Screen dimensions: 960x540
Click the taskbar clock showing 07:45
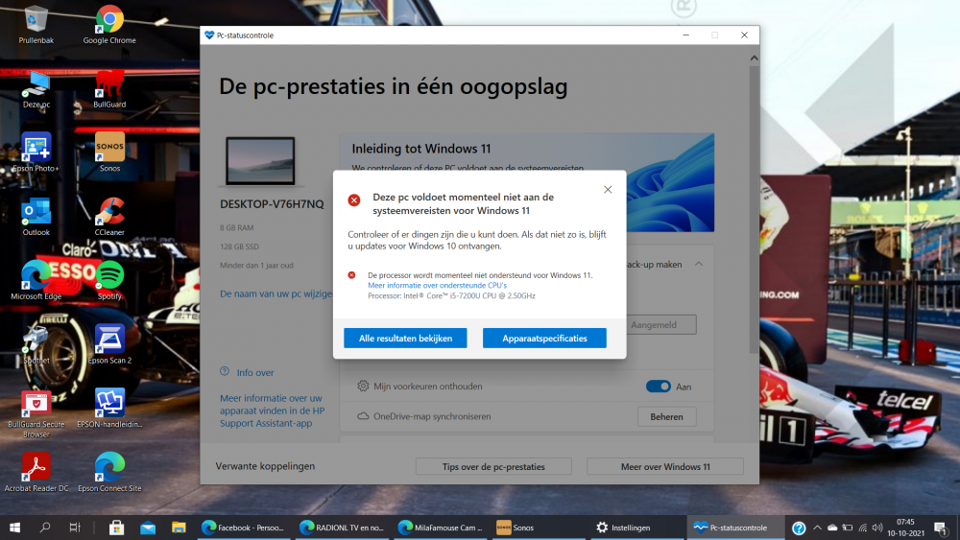(905, 528)
